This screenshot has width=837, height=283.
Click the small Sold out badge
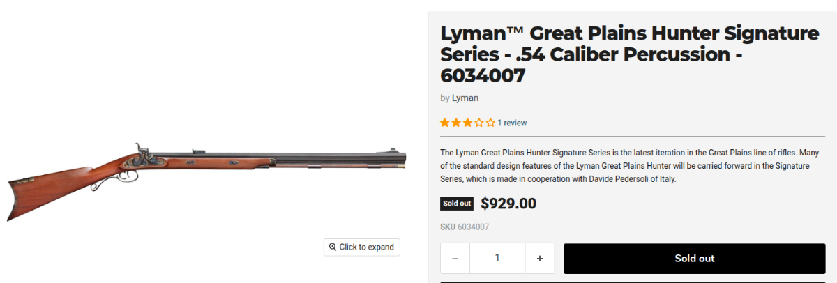(x=457, y=204)
